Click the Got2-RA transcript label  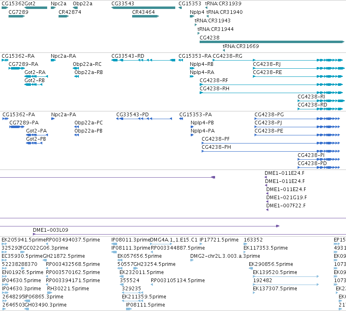click(35, 72)
